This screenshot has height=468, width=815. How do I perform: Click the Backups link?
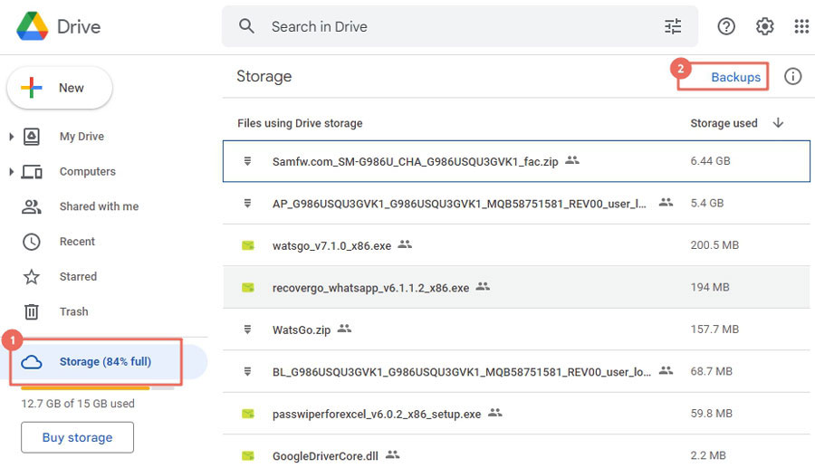coord(735,77)
